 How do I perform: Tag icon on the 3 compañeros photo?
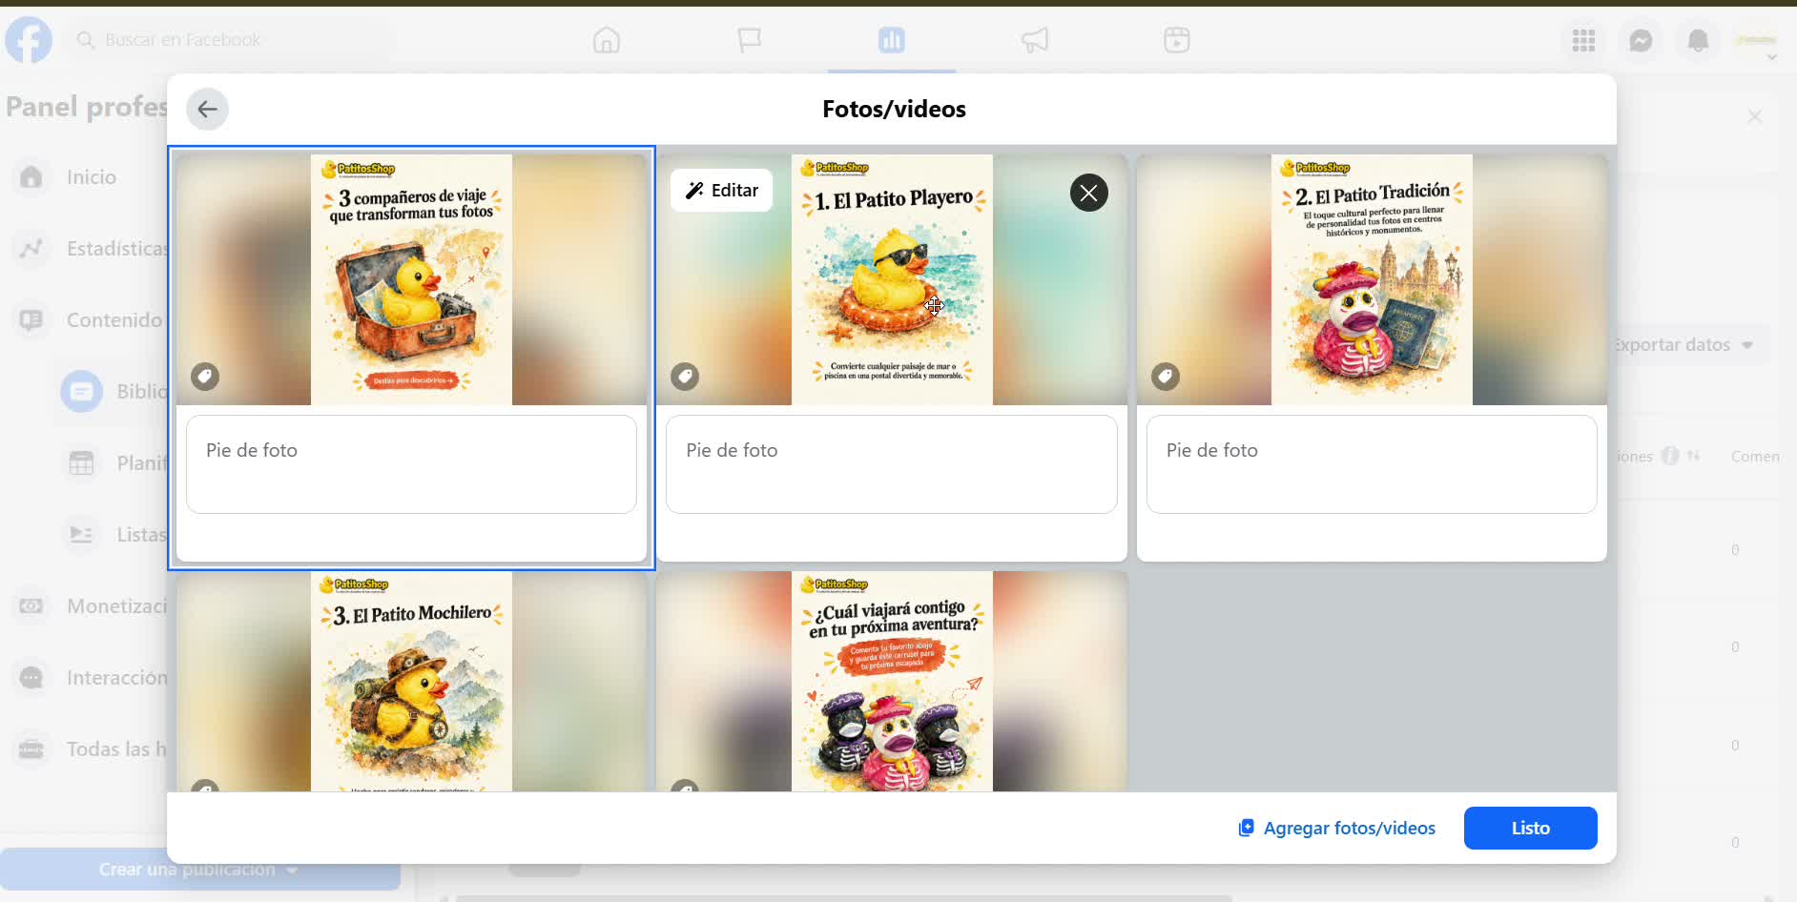(x=204, y=377)
